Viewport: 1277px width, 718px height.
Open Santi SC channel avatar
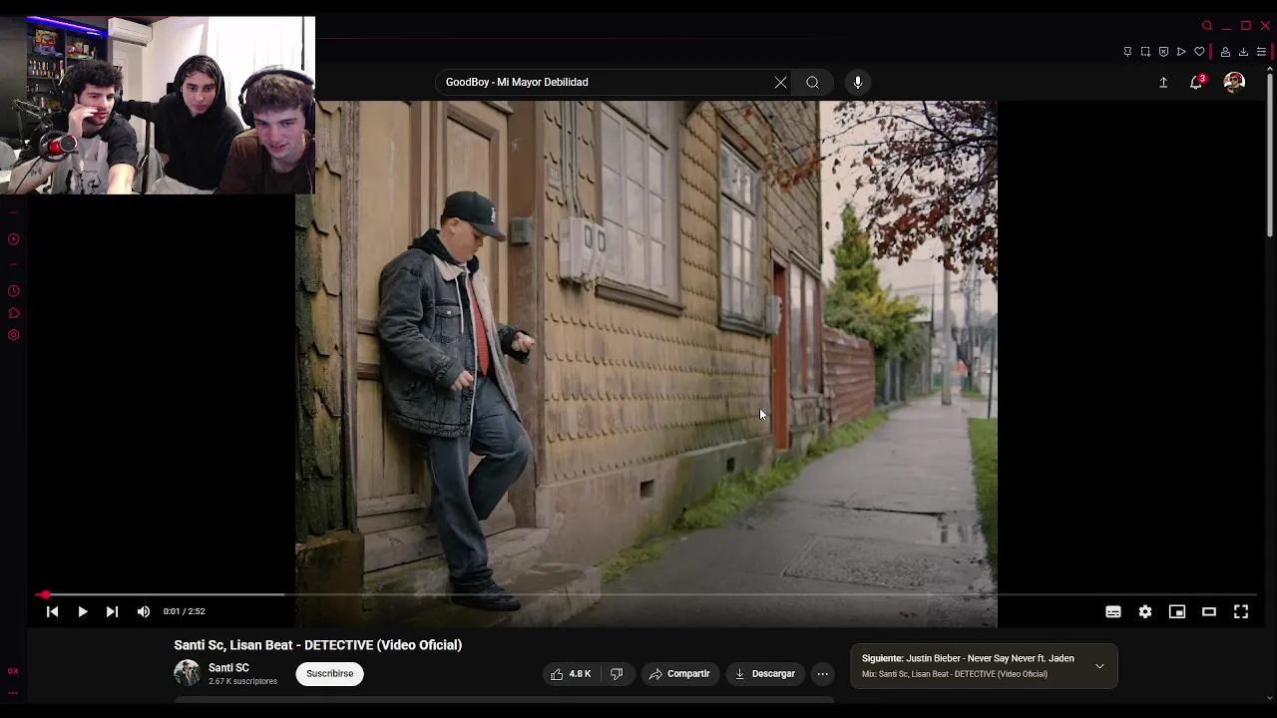point(187,673)
